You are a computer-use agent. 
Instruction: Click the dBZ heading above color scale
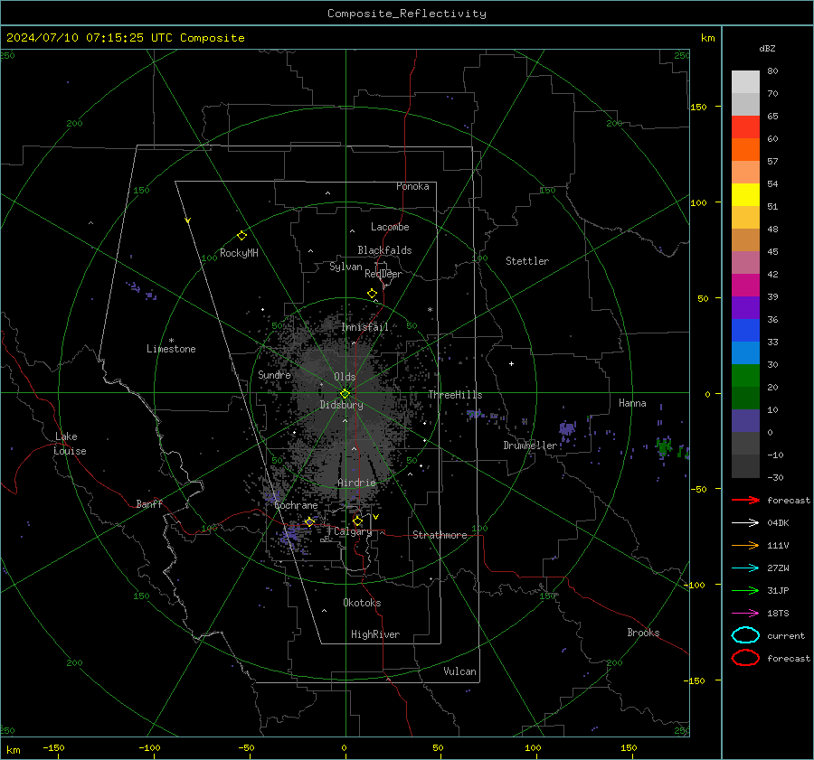767,48
